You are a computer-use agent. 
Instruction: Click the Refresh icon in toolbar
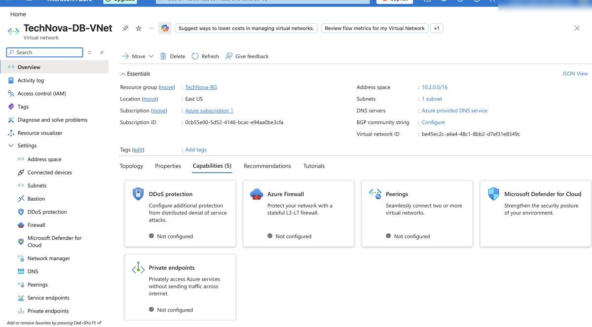pyautogui.click(x=195, y=56)
